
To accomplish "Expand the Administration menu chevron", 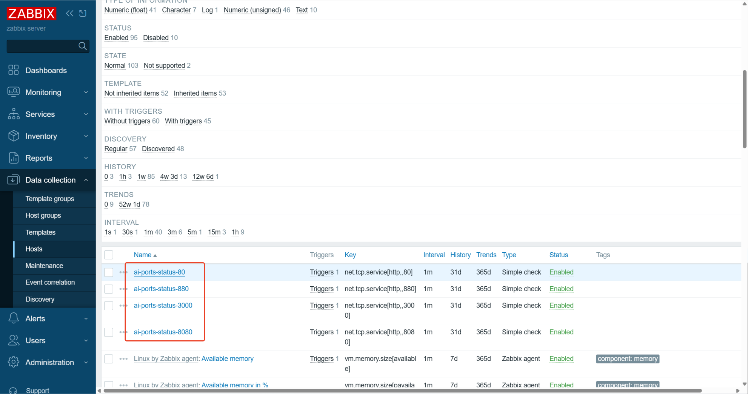I will [86, 362].
